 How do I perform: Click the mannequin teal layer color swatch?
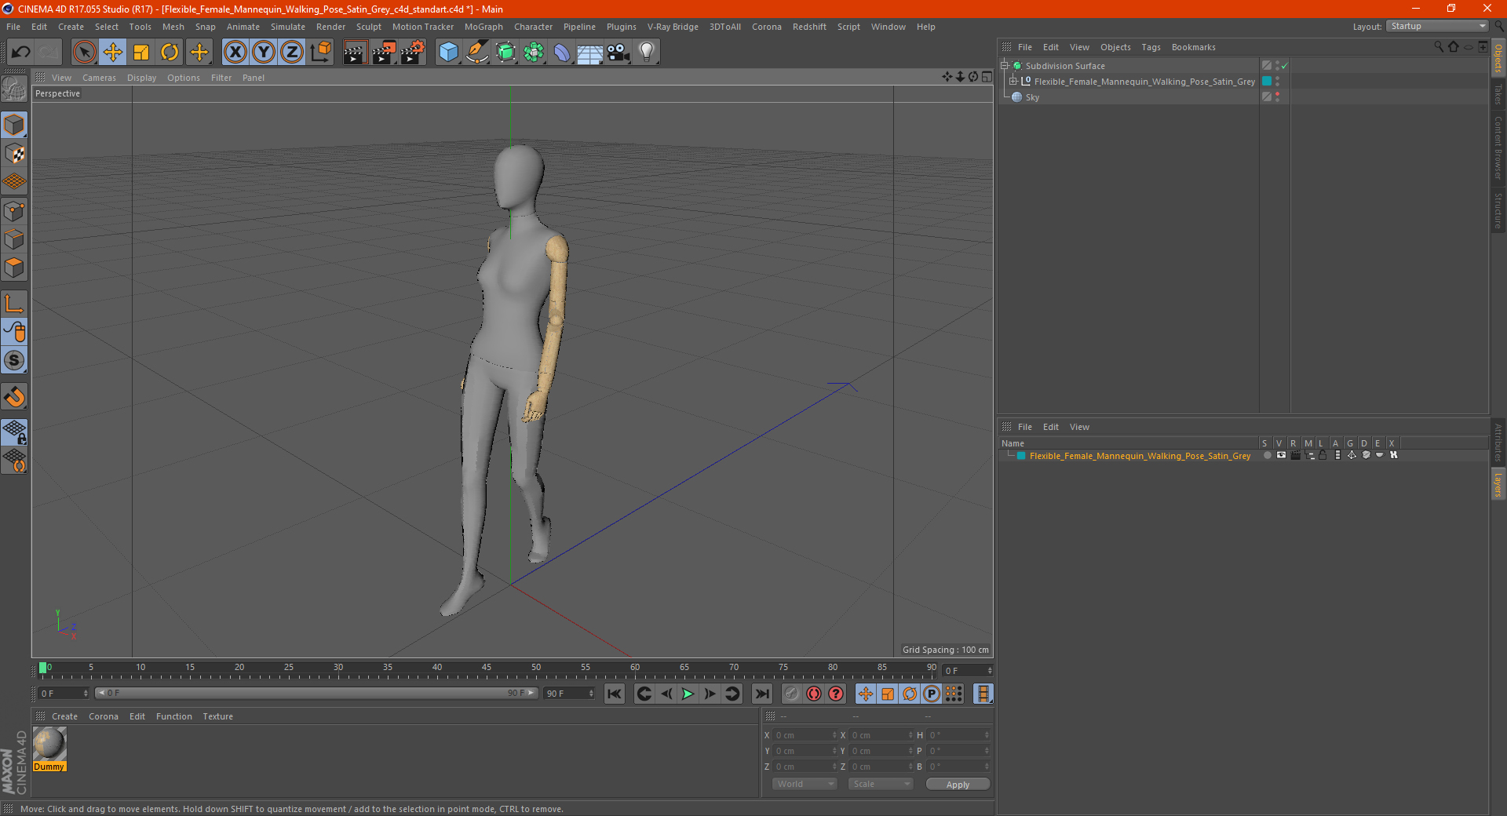(1267, 81)
